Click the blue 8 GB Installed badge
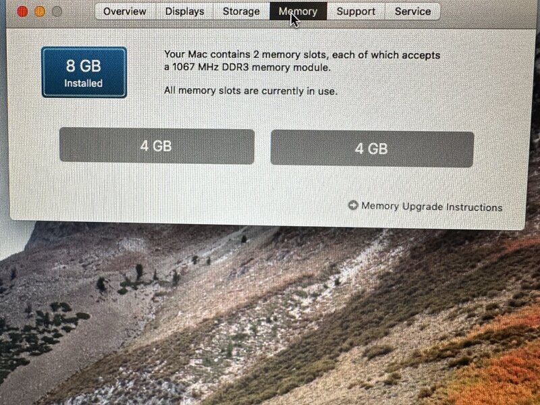Viewport: 540px width, 405px height. pyautogui.click(x=84, y=72)
